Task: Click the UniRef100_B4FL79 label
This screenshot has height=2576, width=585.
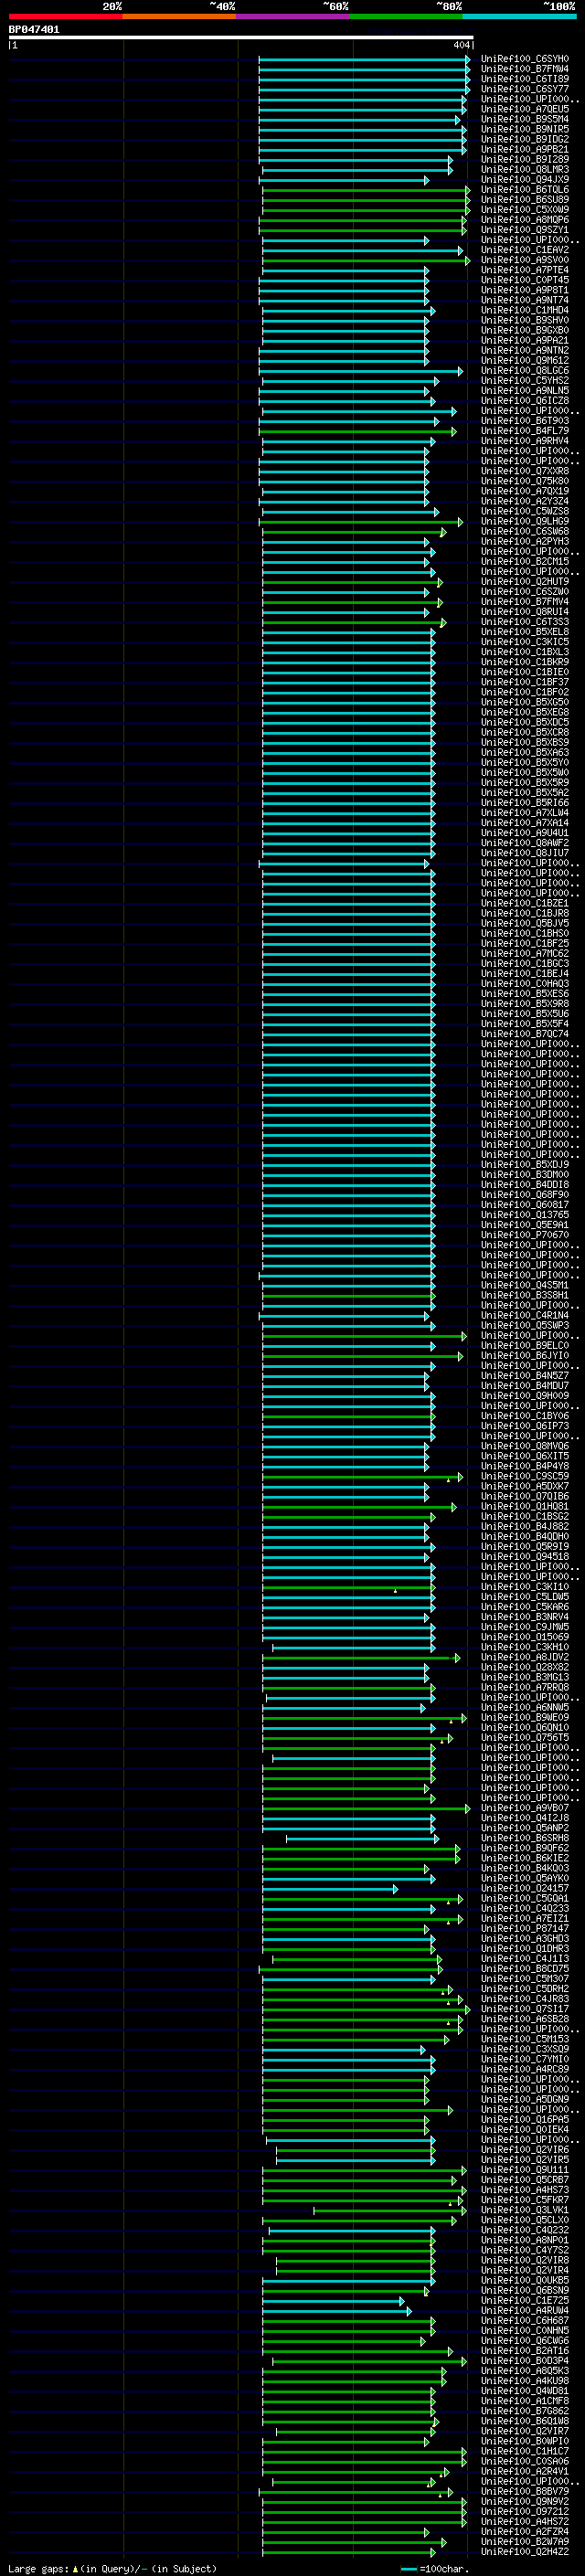Action: coord(525,431)
